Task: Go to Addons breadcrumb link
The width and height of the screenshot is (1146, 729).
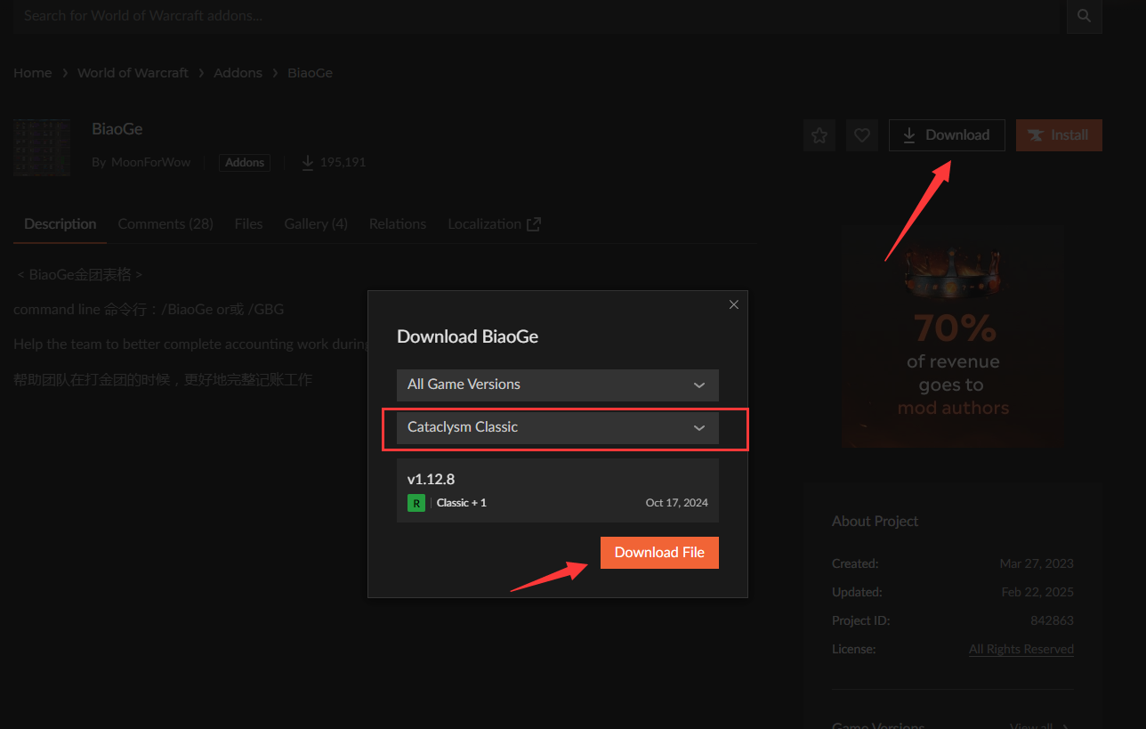Action: click(238, 73)
